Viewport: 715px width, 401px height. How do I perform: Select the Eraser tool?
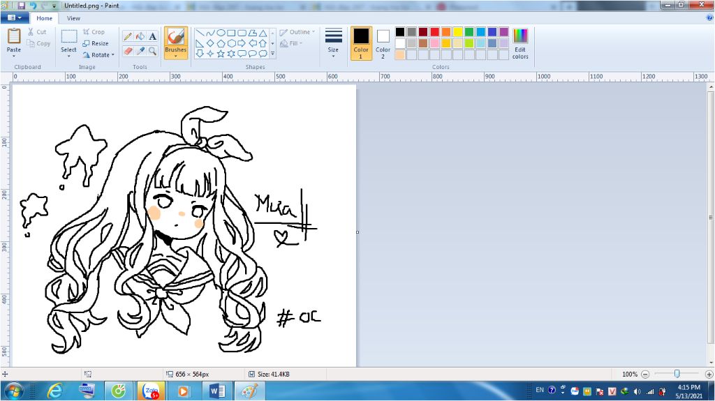pyautogui.click(x=128, y=51)
